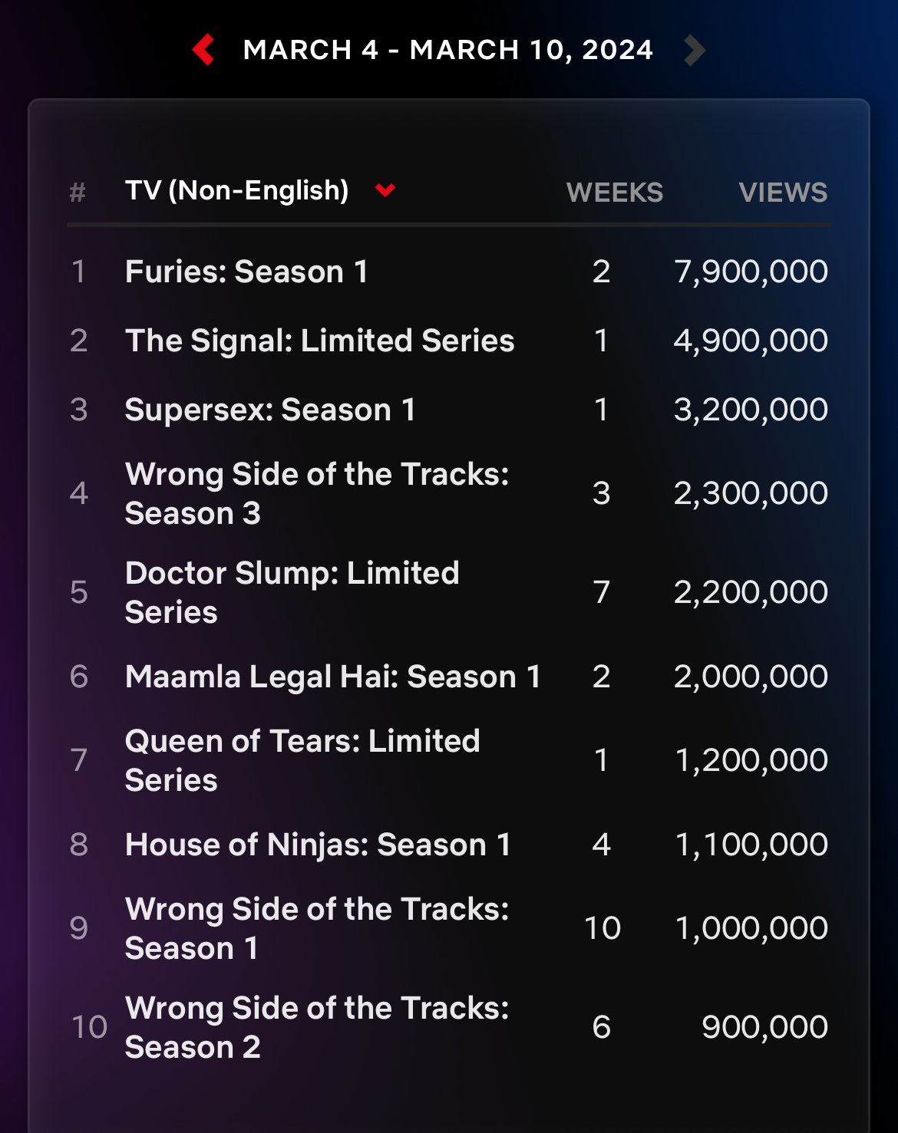Click the grey next week arrow
Viewport: 898px width, 1133px height.
[x=694, y=51]
